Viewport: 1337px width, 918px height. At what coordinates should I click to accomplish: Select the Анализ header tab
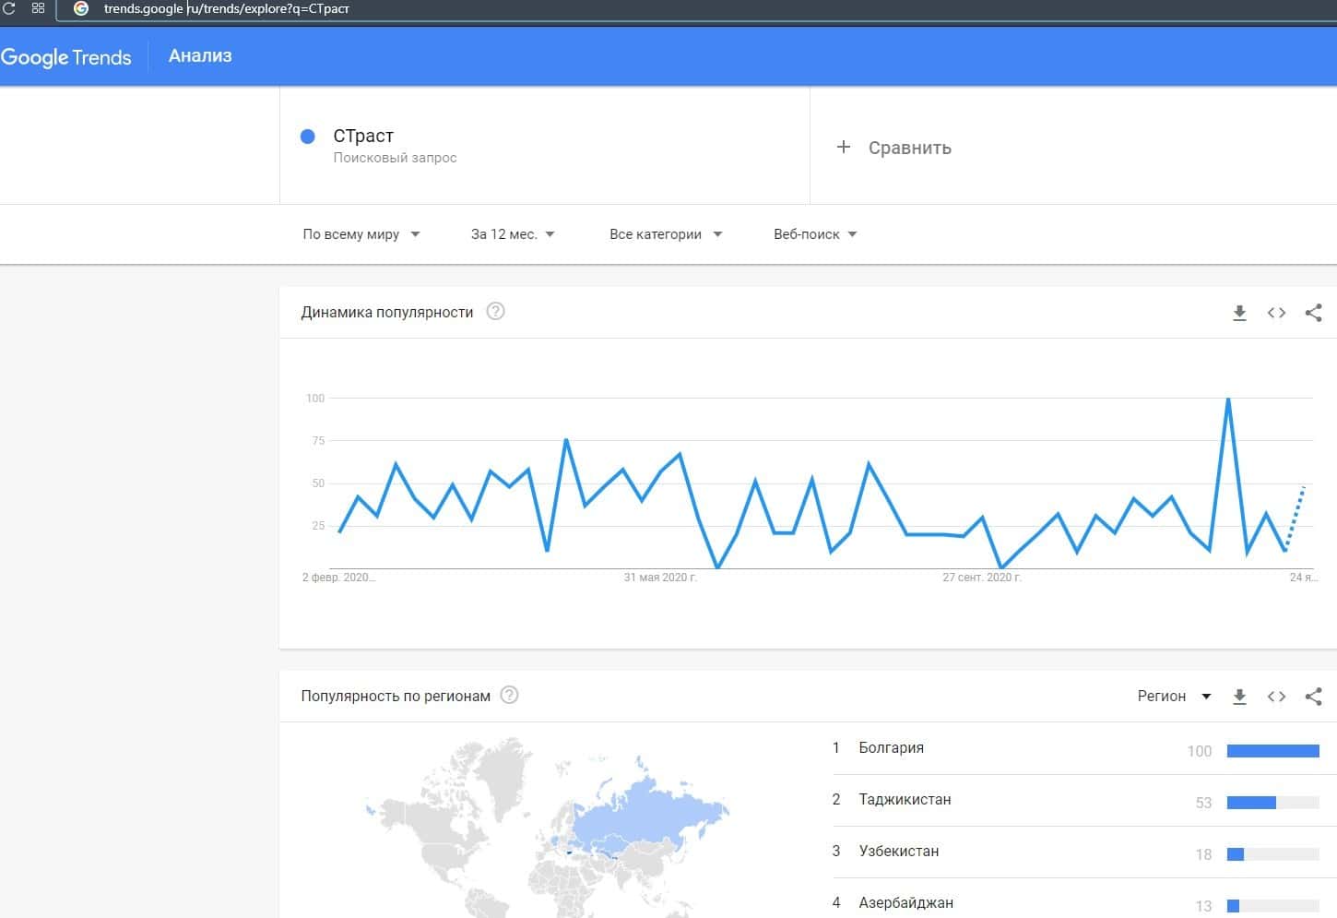pos(200,56)
